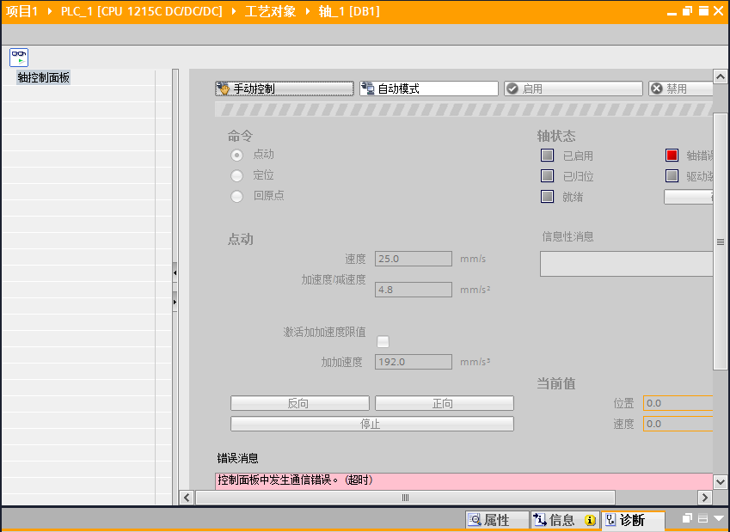
Task: Click the 手动控制 manual control button
Action: (284, 89)
